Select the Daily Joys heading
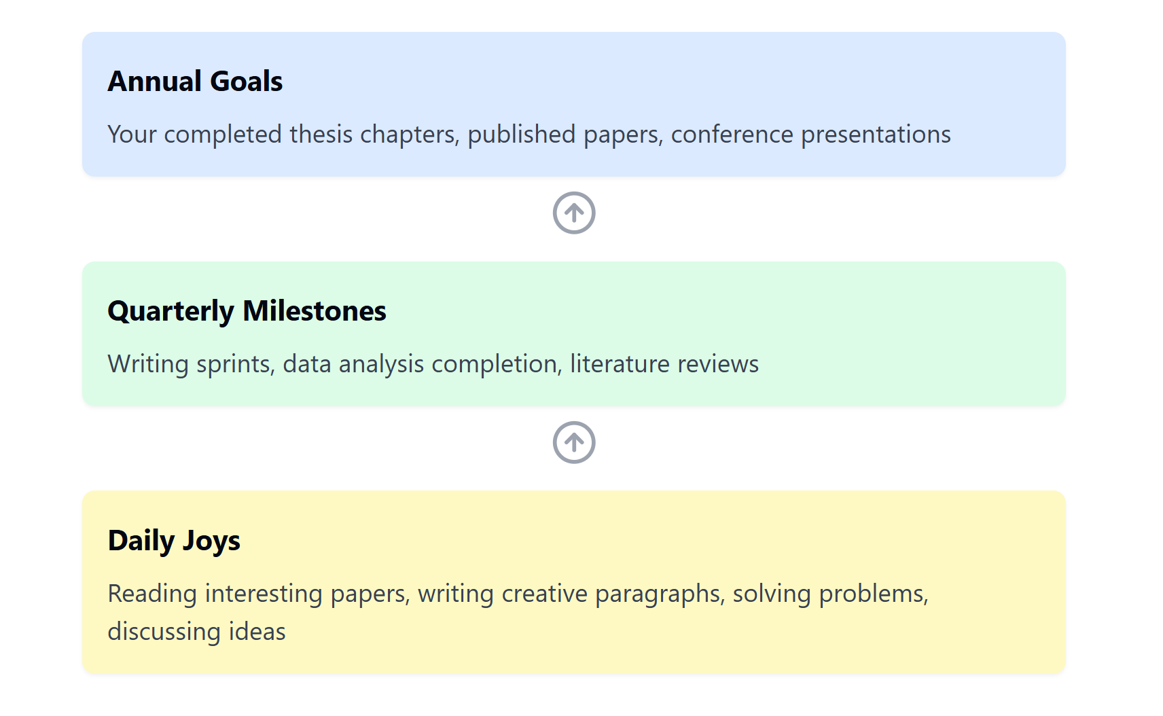The image size is (1163, 716). (174, 541)
